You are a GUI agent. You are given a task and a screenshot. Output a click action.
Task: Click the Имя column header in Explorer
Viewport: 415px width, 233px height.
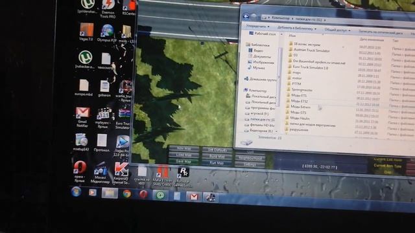(x=292, y=36)
